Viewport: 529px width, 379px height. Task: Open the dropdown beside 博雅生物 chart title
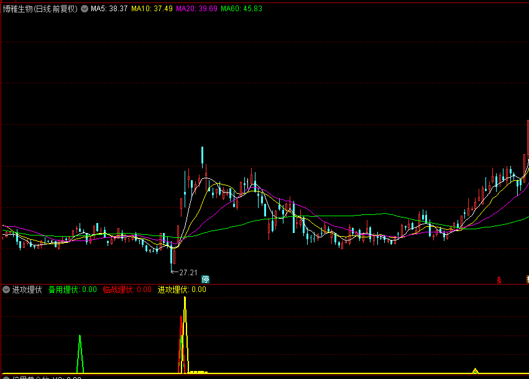(85, 9)
